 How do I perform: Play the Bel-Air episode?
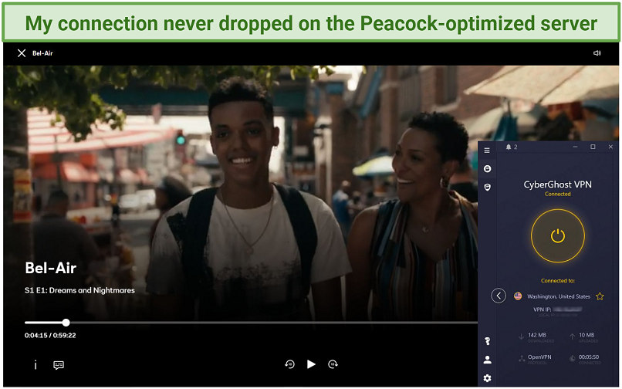pyautogui.click(x=312, y=364)
